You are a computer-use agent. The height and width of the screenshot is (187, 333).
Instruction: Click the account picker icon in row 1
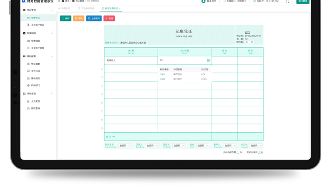[208, 60]
